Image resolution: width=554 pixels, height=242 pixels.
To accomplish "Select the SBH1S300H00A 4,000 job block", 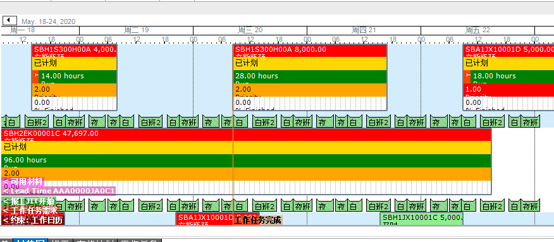I will [x=75, y=77].
